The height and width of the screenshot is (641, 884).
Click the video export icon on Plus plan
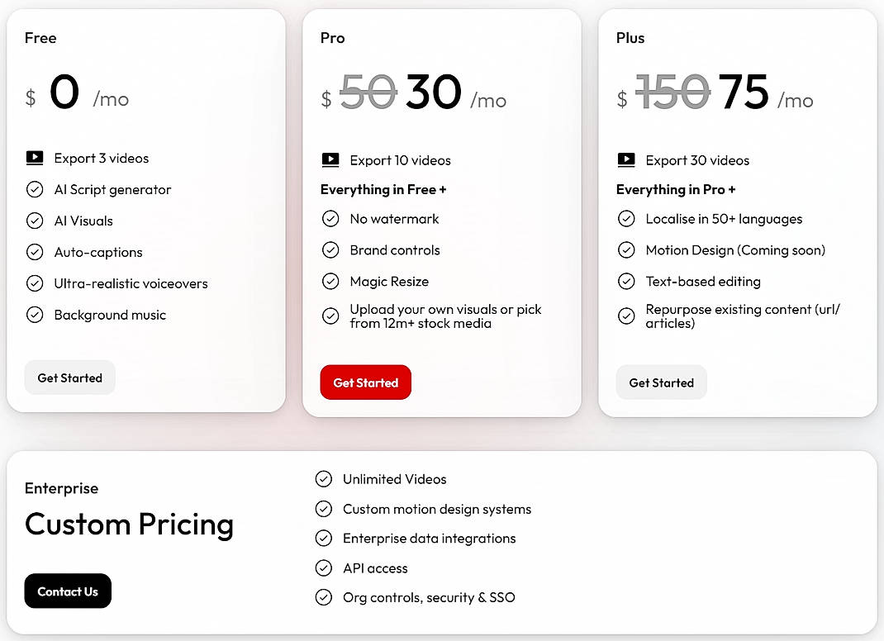(625, 160)
